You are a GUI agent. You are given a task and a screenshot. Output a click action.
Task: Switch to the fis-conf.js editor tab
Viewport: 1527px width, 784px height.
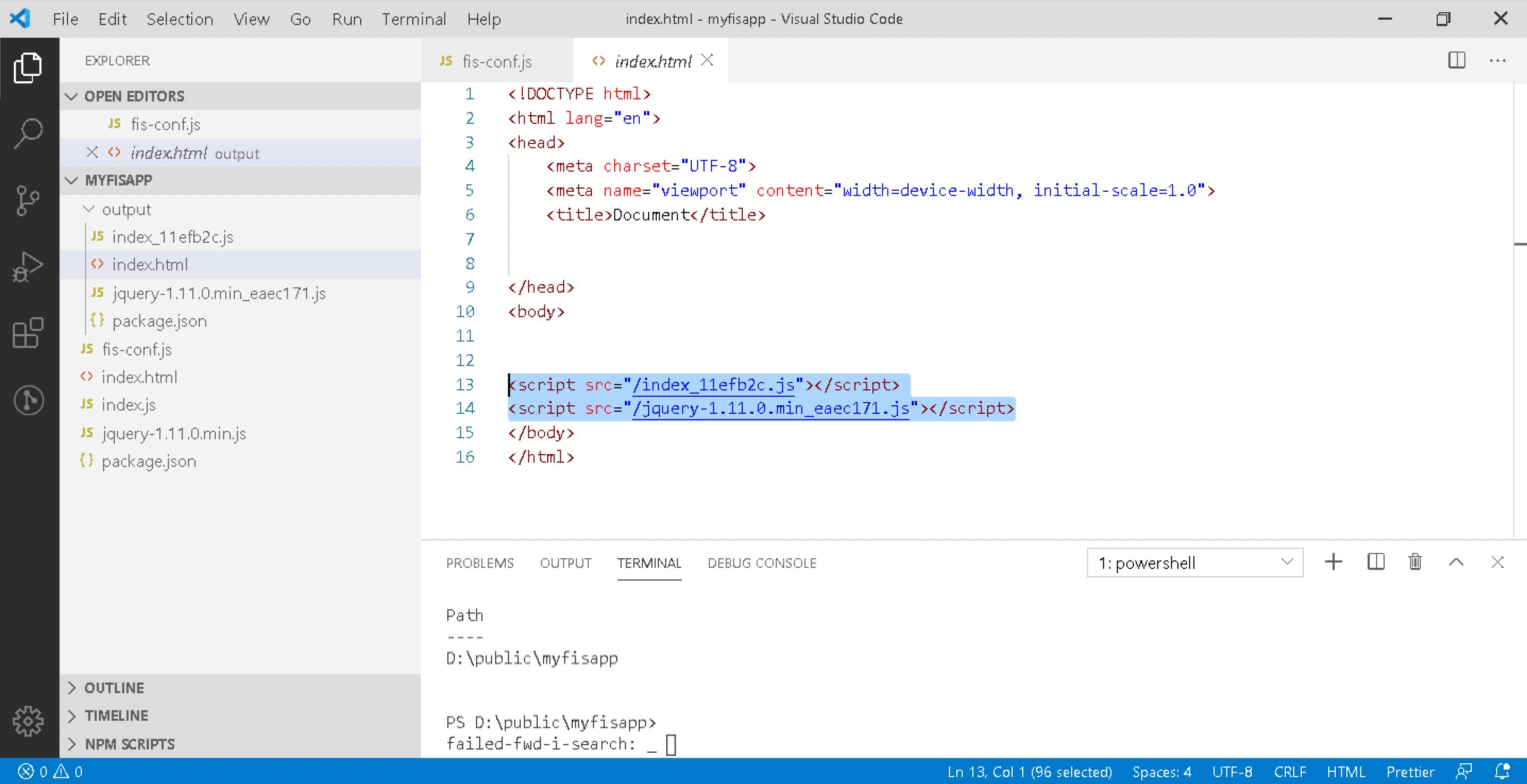[x=496, y=61]
